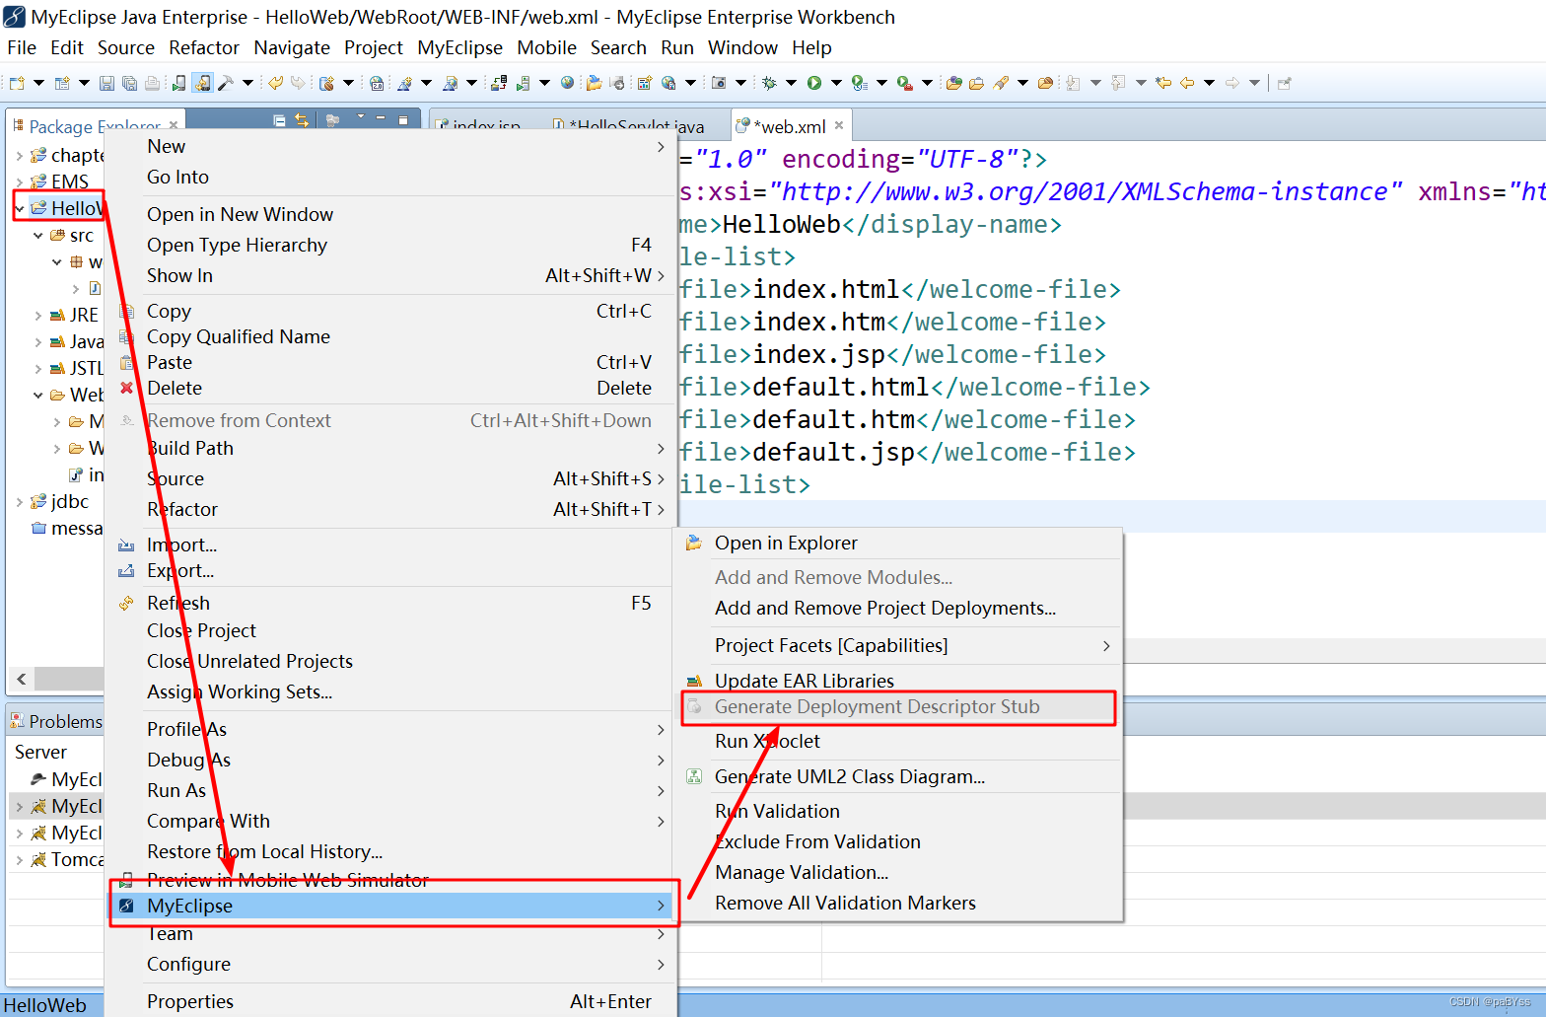Image resolution: width=1546 pixels, height=1017 pixels.
Task: Expand the Tomcat server row
Action: coord(20,860)
